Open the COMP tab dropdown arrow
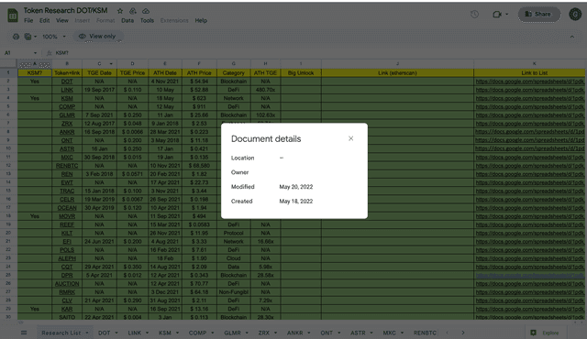The image size is (587, 339). [212, 333]
